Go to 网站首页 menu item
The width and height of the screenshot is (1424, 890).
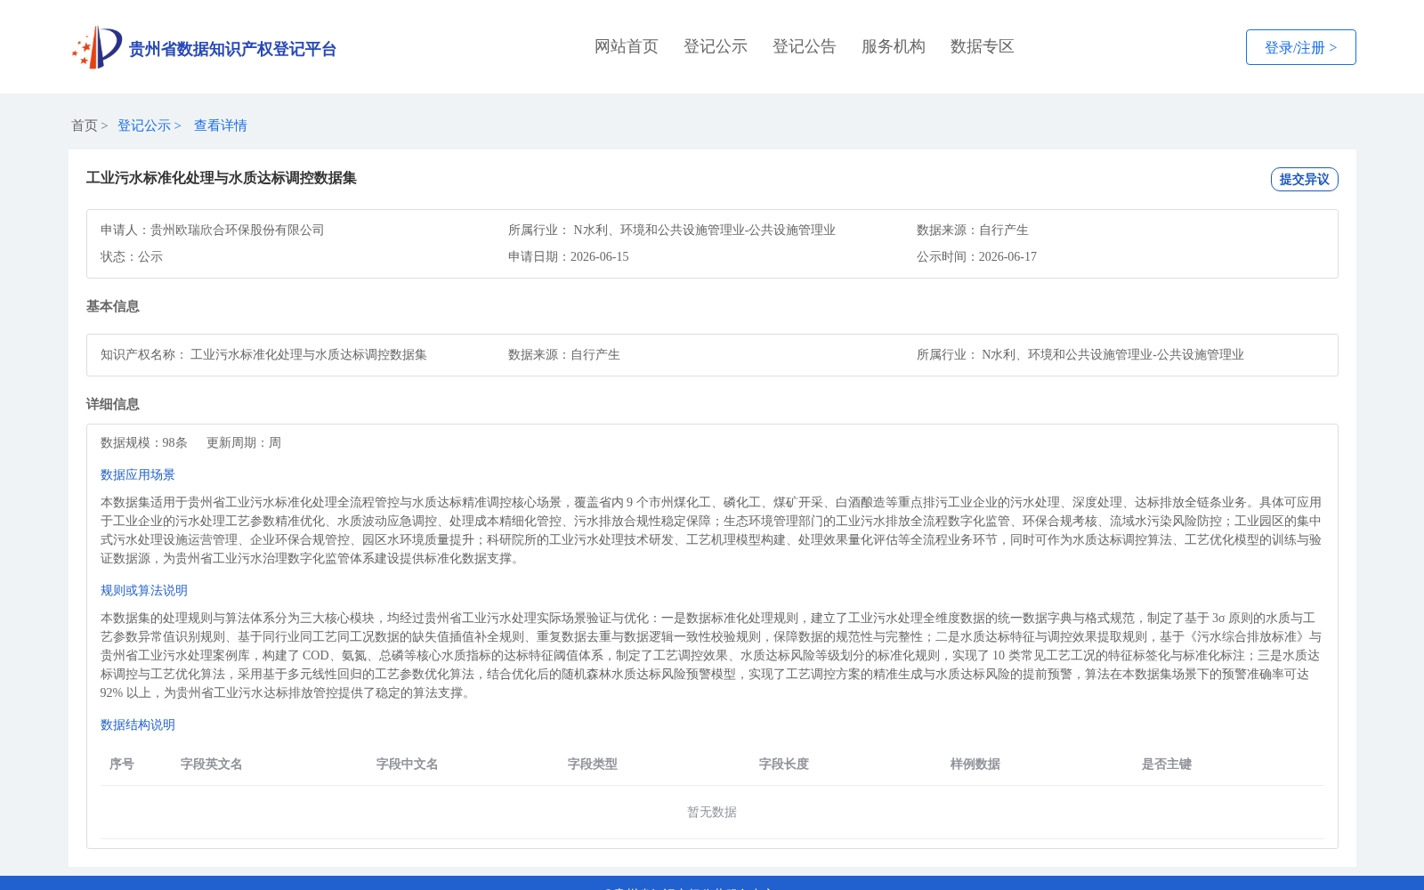627,46
